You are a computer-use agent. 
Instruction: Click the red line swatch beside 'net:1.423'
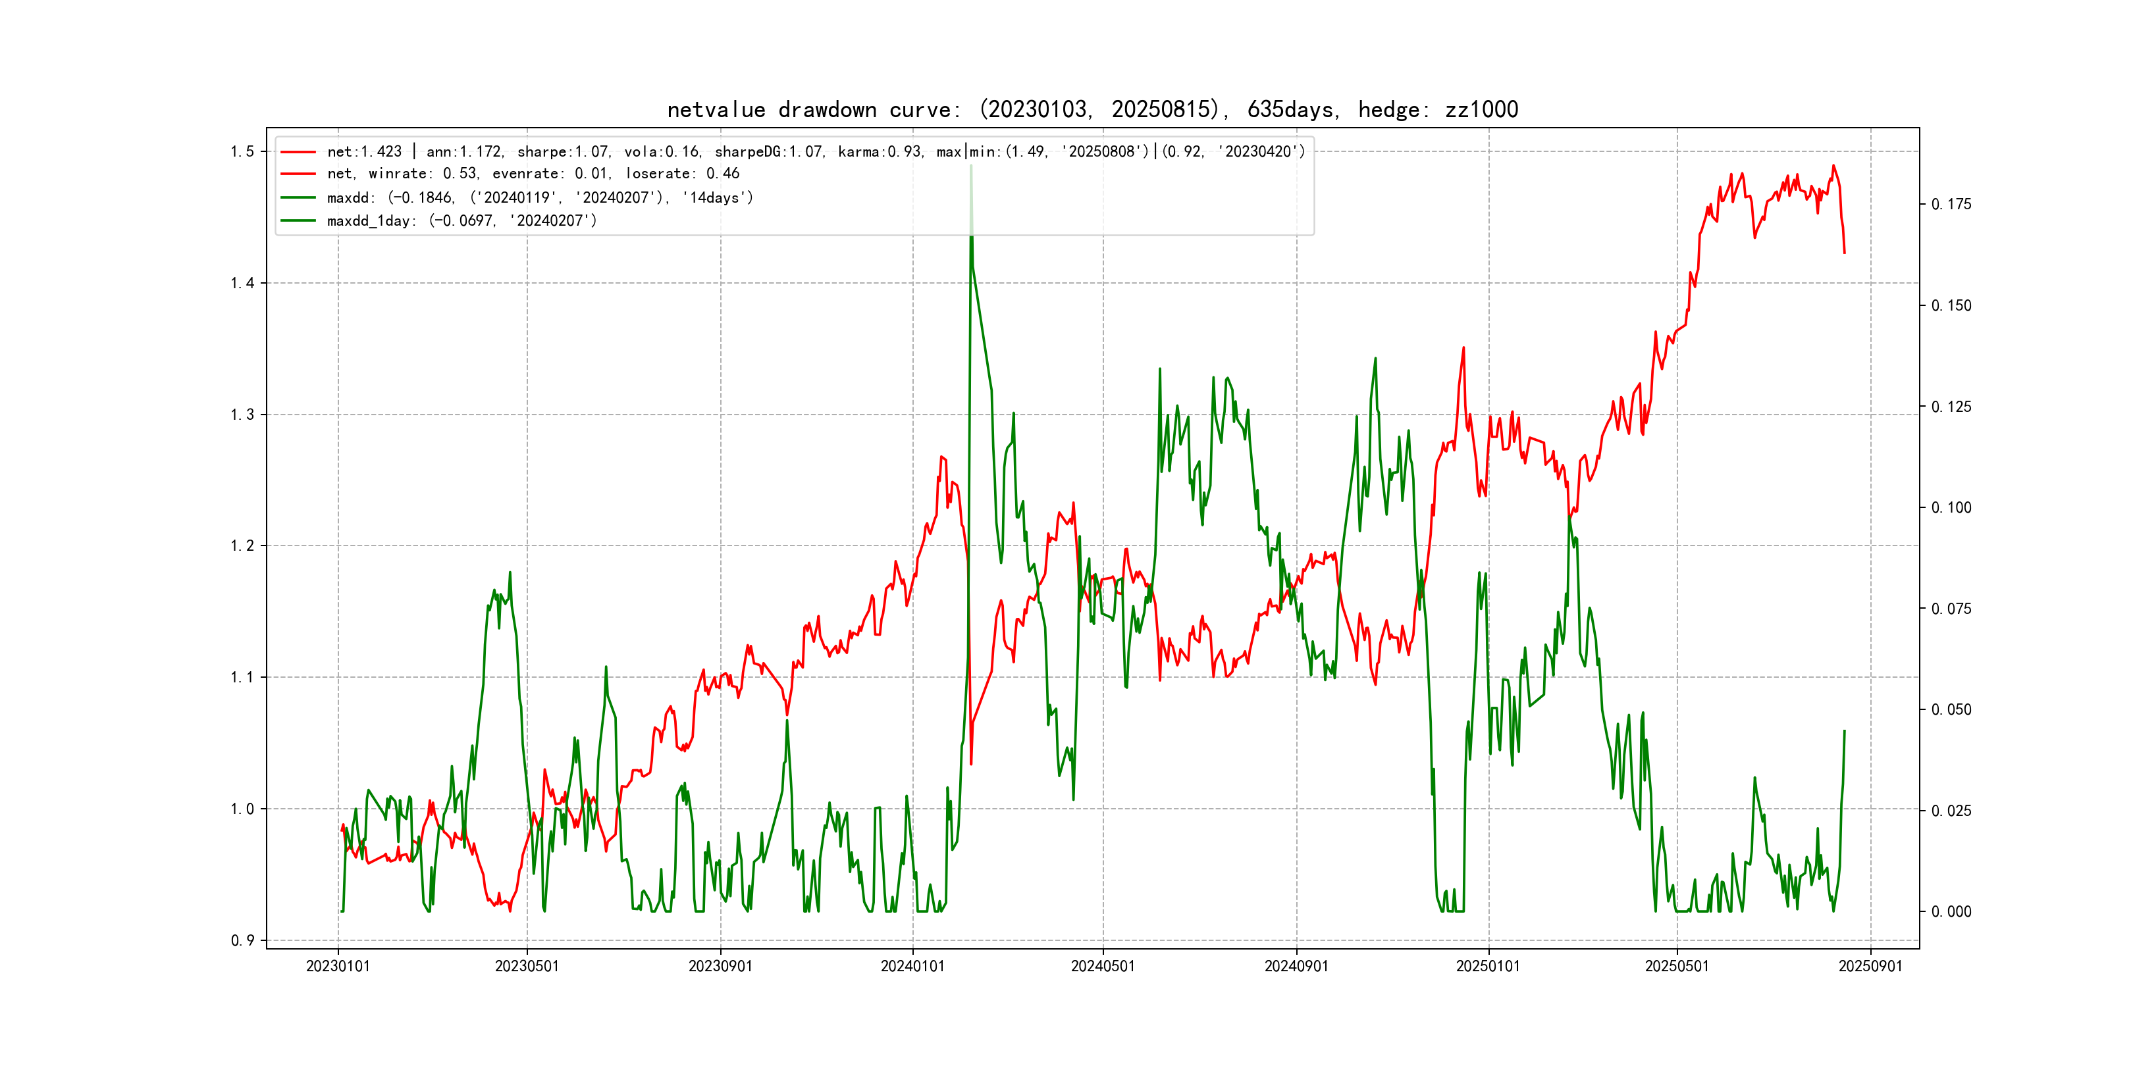tap(298, 152)
